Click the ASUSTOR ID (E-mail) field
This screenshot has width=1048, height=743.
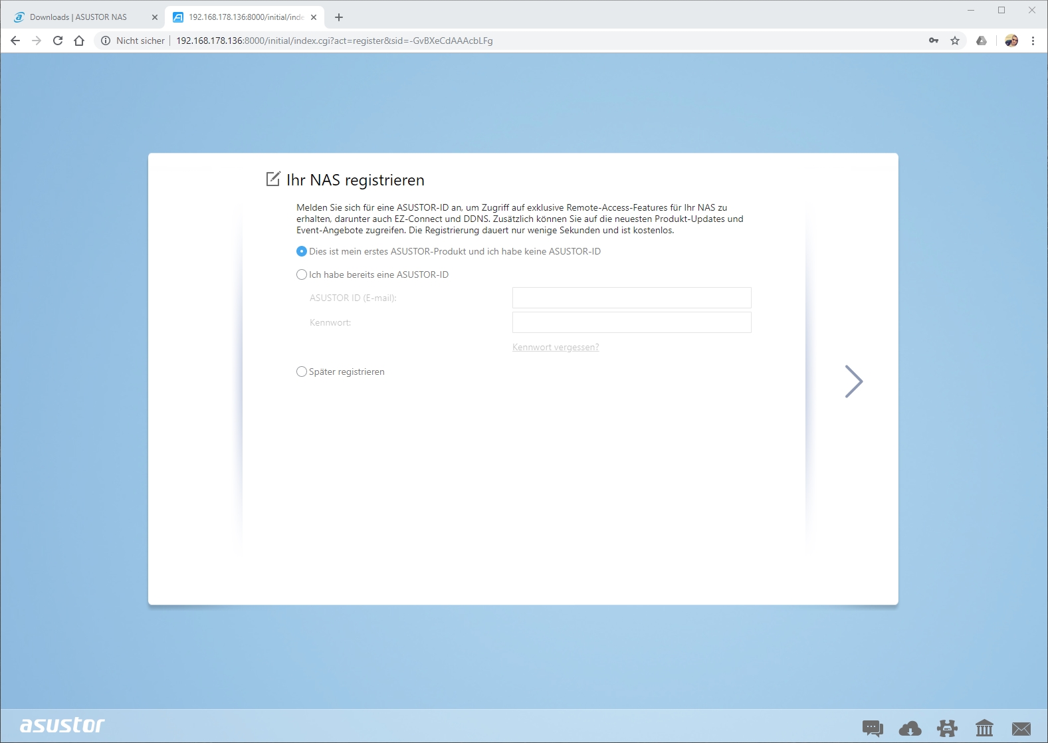pos(631,298)
